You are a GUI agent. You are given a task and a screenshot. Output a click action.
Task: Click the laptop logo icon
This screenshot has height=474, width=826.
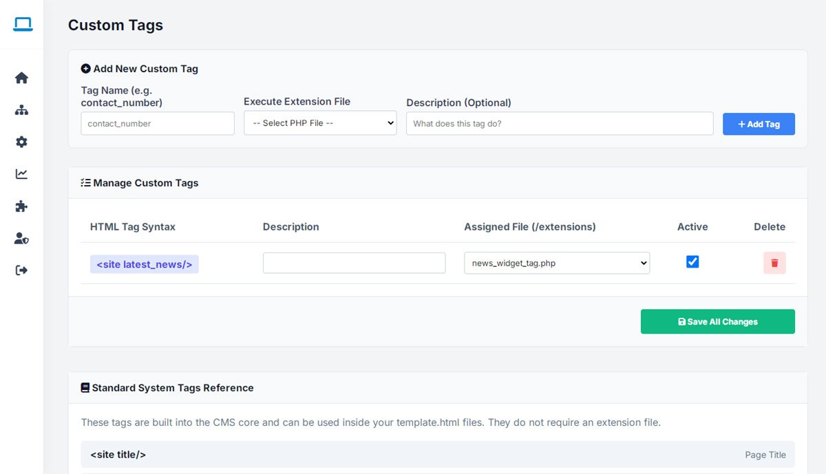pyautogui.click(x=23, y=25)
